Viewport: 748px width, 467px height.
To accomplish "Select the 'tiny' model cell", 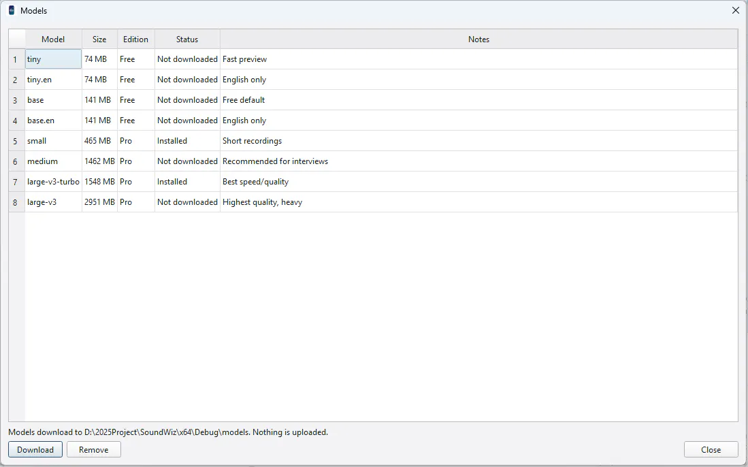I will pyautogui.click(x=53, y=59).
